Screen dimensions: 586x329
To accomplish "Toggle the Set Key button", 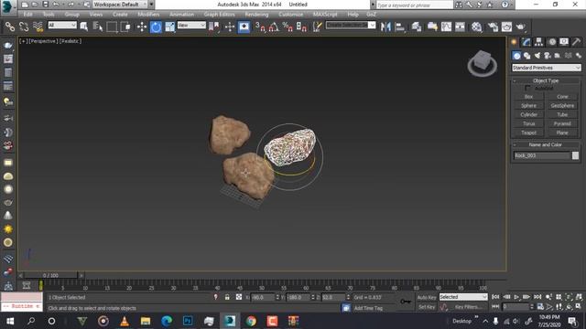I will click(x=427, y=307).
